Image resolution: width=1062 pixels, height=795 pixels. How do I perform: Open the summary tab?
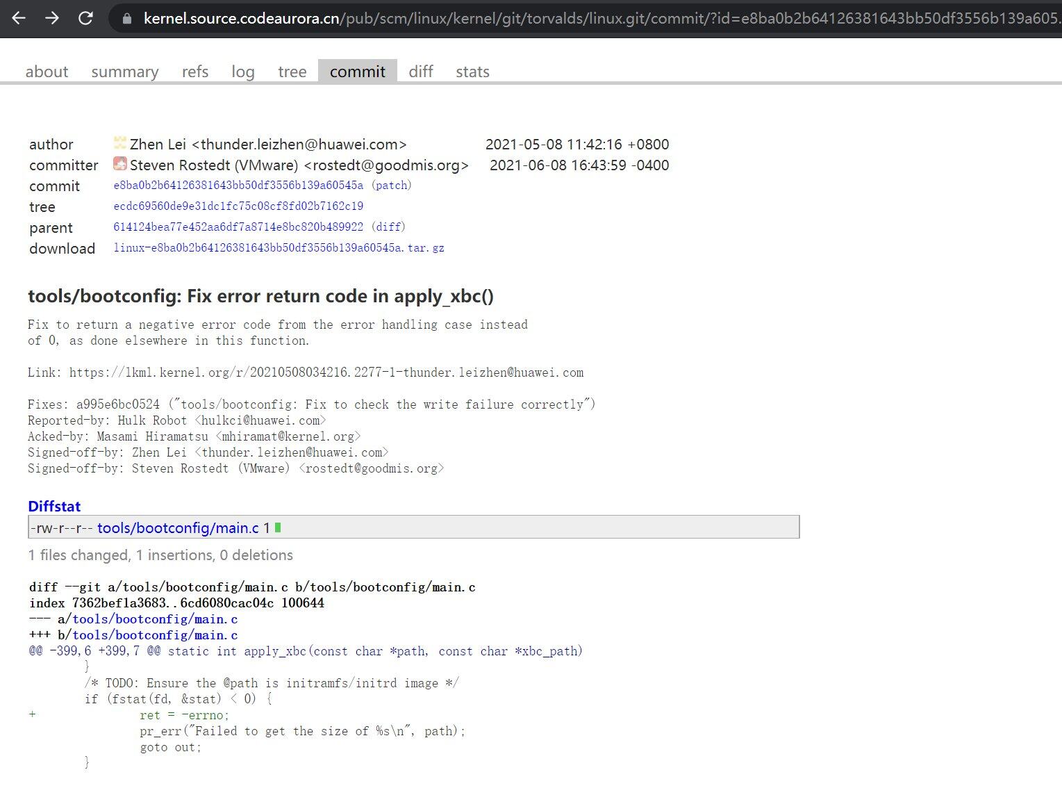125,72
